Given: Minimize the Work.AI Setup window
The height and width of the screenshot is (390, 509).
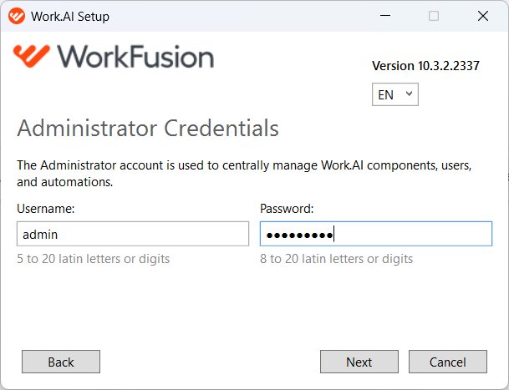Looking at the screenshot, I should (385, 16).
